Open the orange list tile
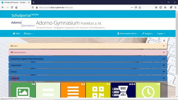 (x=73, y=90)
